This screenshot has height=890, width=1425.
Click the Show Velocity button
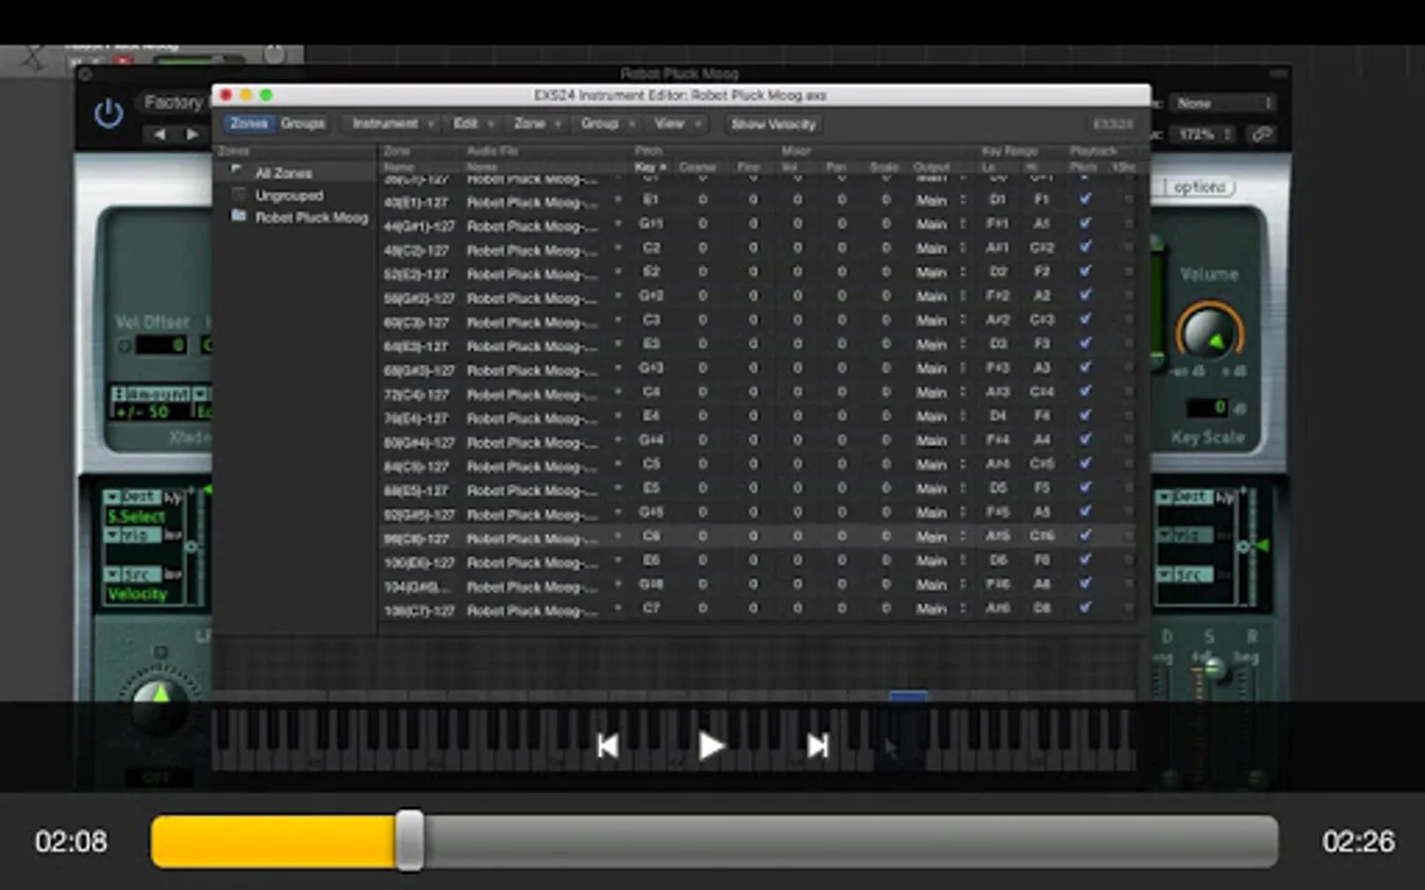pos(774,124)
